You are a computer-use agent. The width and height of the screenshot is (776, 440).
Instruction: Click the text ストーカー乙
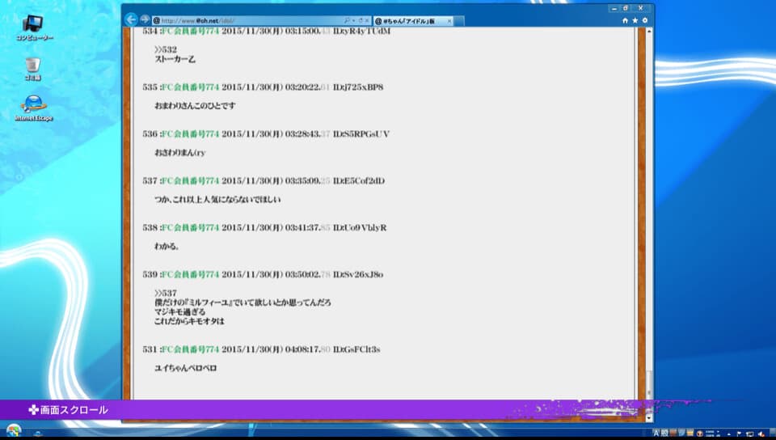click(175, 59)
